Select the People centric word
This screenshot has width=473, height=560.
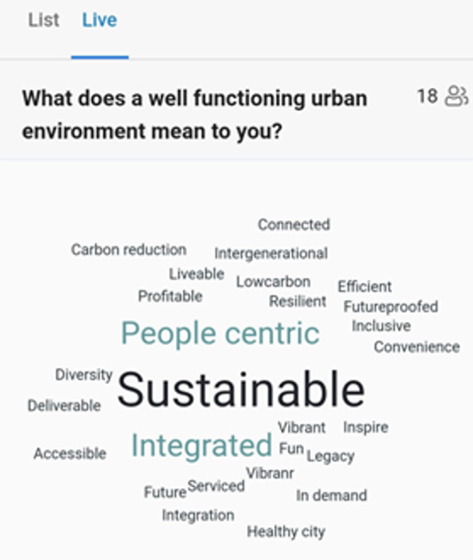tap(220, 334)
